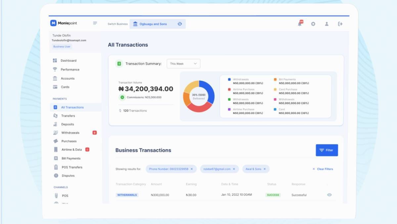Click the logout icon in header

(340, 24)
